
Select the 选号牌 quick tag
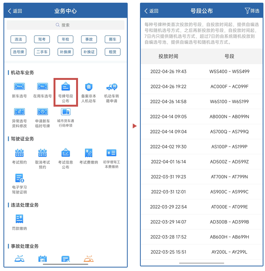pyautogui.click(x=18, y=52)
